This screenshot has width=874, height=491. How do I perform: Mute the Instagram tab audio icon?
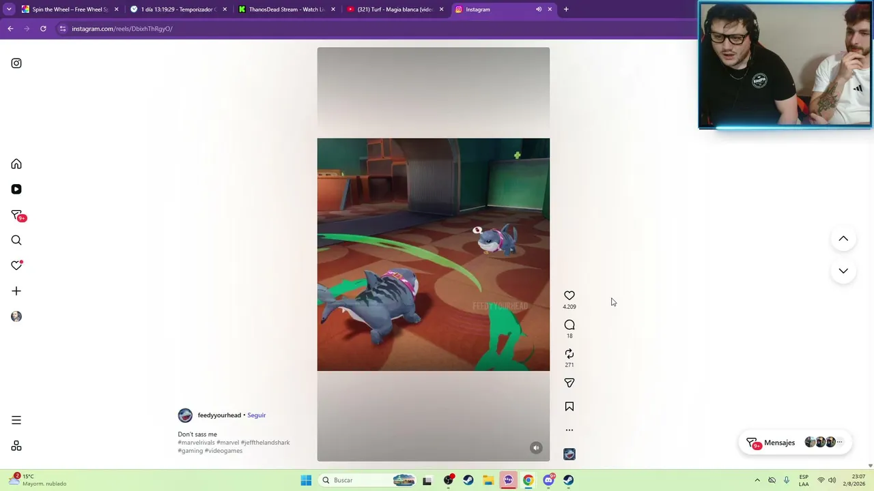coord(539,10)
